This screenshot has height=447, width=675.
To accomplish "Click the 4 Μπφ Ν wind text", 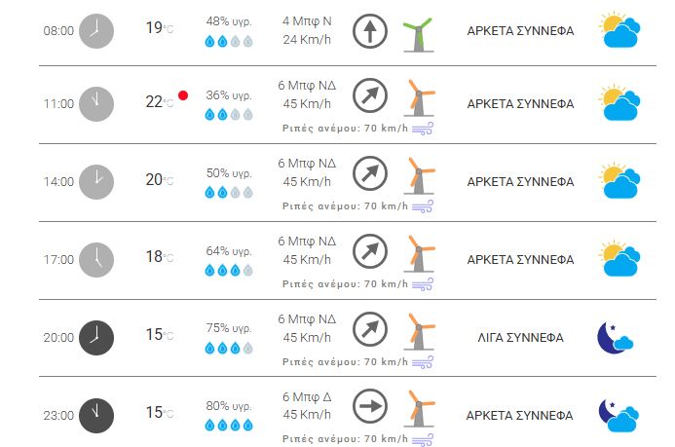I will (305, 21).
